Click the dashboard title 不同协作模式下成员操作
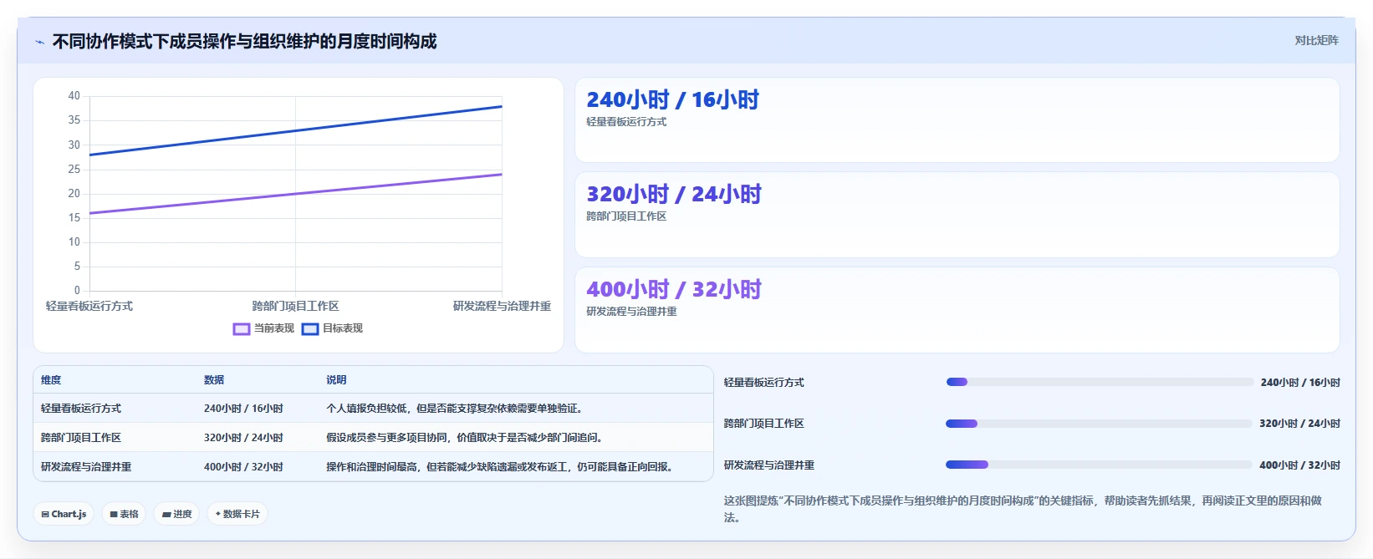 (244, 42)
